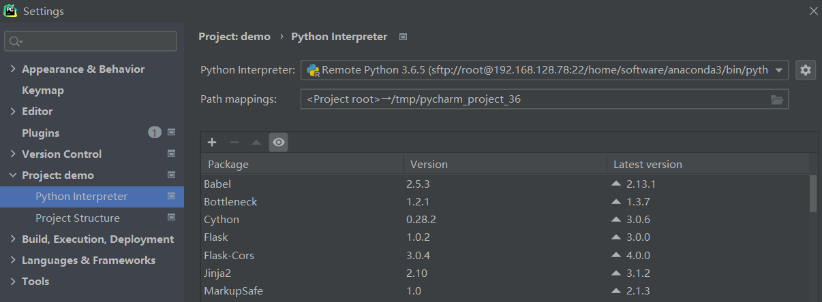Select Project Structure settings page
The width and height of the screenshot is (822, 302).
pyautogui.click(x=77, y=218)
